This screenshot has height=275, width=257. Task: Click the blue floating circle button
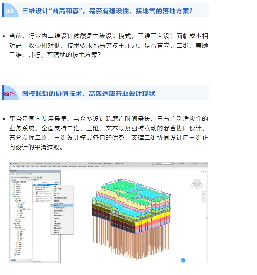(x=182, y=261)
